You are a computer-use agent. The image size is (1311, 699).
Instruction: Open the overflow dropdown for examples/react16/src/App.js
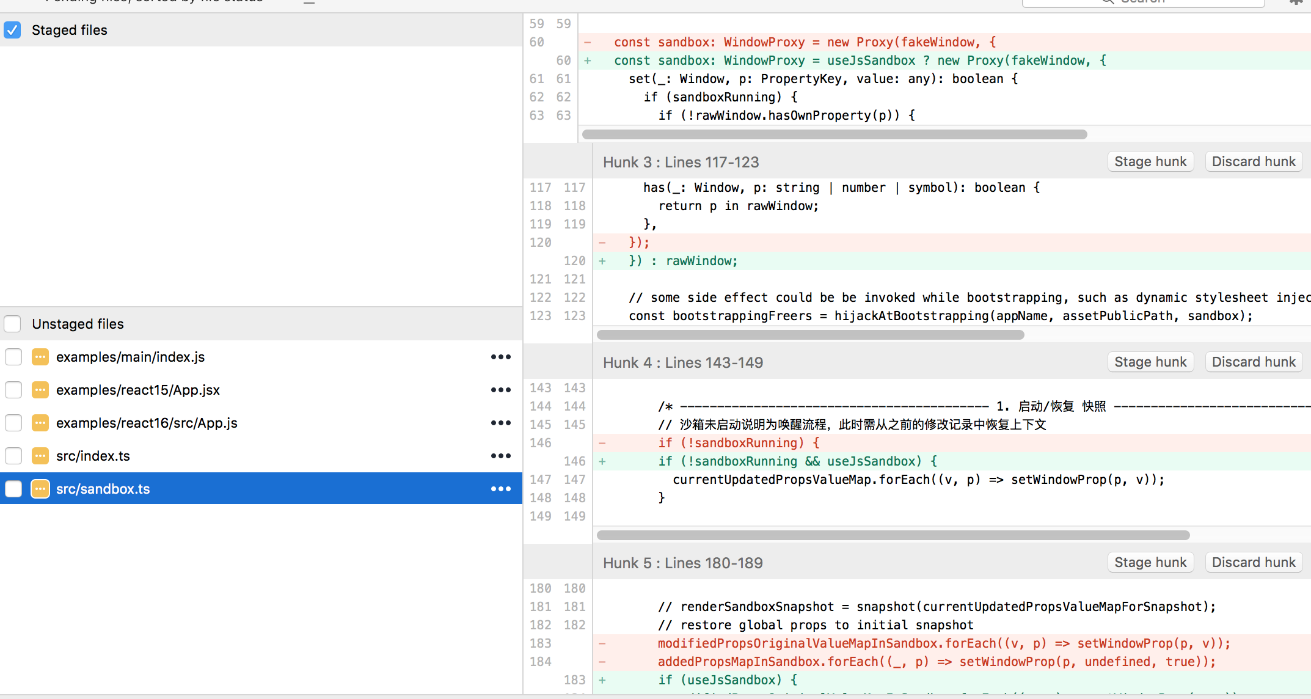click(x=500, y=423)
